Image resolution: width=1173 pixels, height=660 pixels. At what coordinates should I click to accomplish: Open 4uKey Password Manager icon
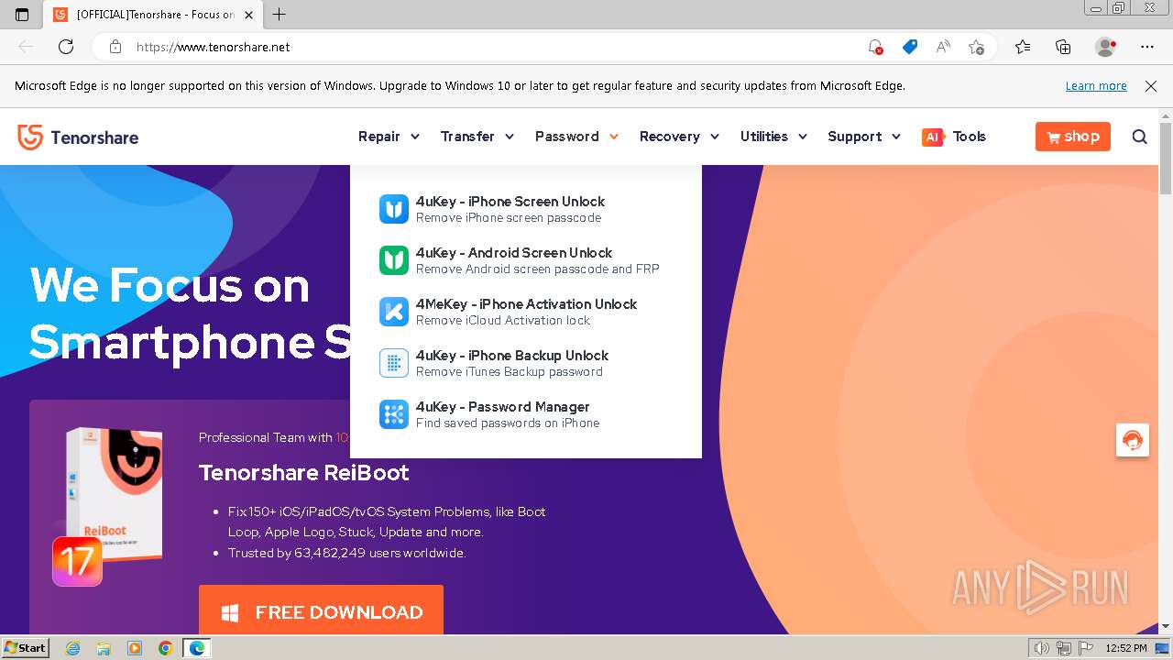[x=394, y=414]
